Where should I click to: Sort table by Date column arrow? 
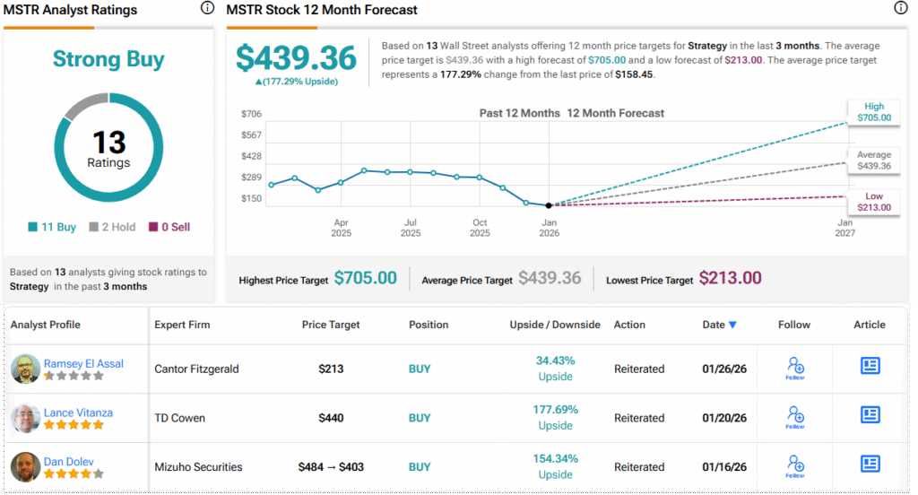click(732, 325)
